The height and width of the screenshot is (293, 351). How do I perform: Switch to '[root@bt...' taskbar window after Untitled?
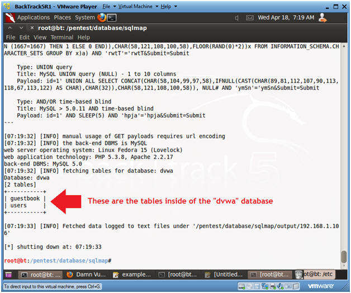tap(270, 275)
